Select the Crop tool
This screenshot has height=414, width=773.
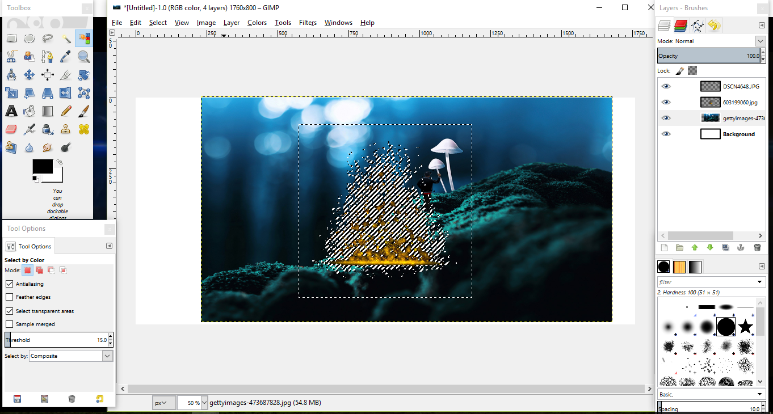tap(66, 75)
